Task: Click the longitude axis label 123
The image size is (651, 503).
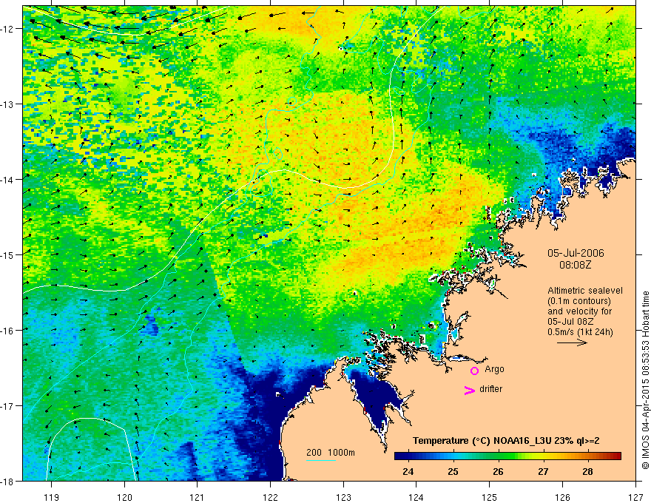Action: click(x=344, y=497)
